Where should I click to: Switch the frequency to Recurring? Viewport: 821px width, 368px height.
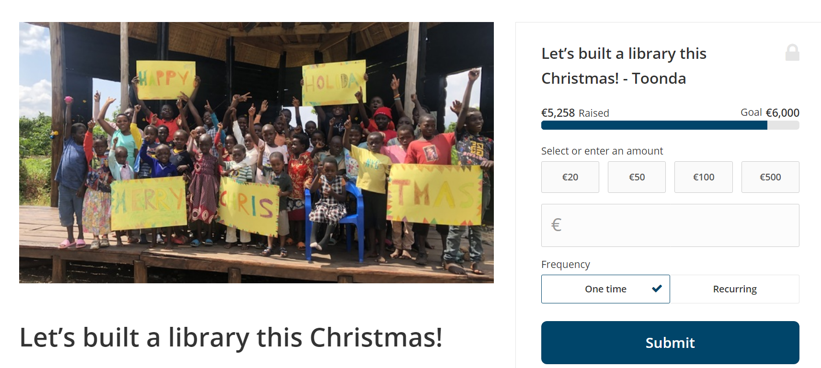(x=734, y=289)
